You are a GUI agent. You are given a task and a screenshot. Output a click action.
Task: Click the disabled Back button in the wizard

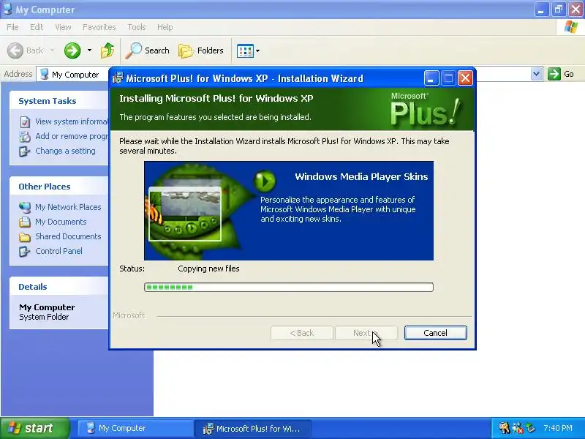pos(301,333)
